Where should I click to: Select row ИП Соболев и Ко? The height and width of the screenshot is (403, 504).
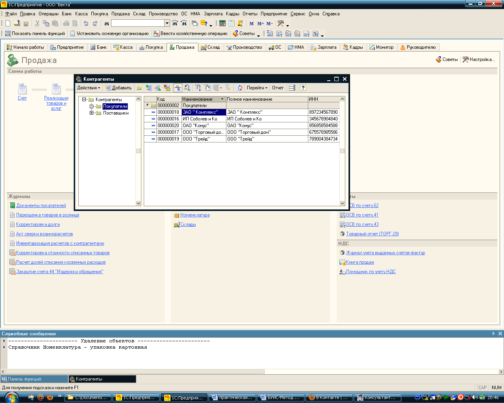[241, 119]
